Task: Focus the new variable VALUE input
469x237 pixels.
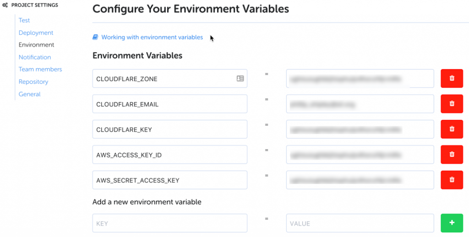Action: pyautogui.click(x=360, y=223)
